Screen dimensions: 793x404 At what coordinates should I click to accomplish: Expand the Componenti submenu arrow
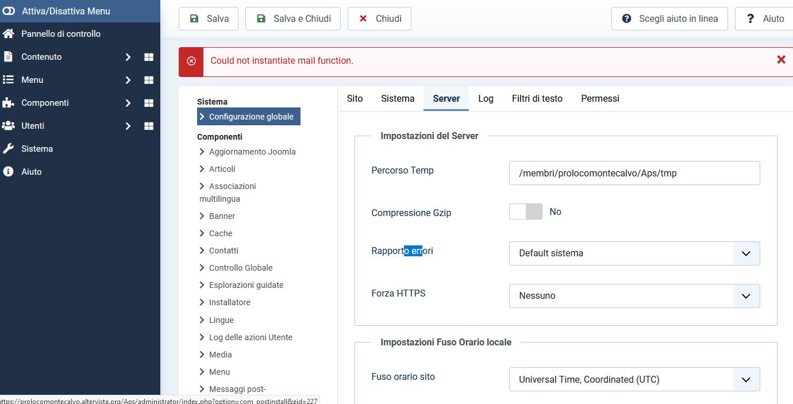pyautogui.click(x=128, y=103)
